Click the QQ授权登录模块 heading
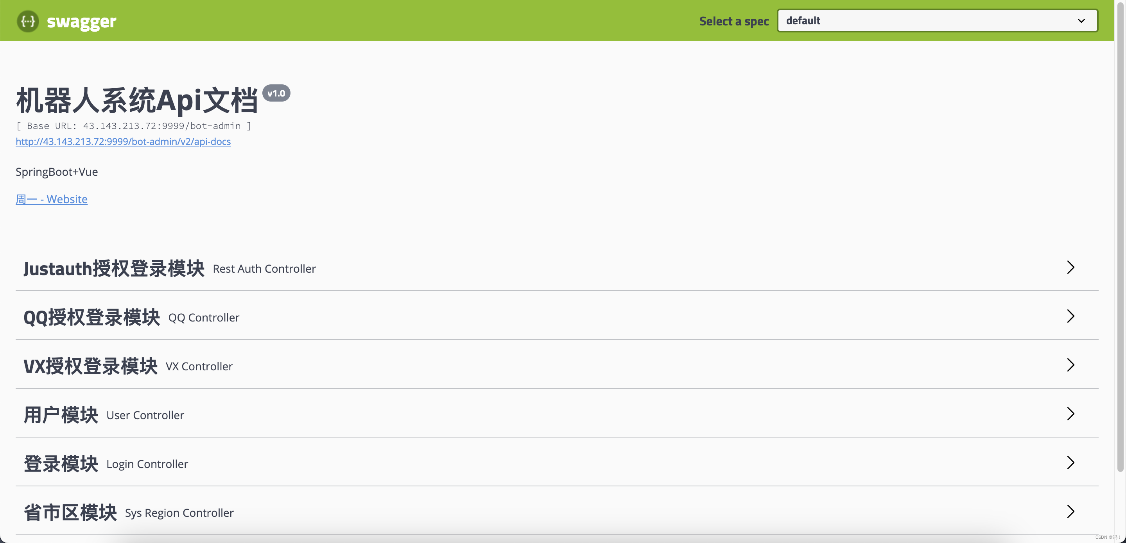Viewport: 1126px width, 543px height. pos(92,317)
